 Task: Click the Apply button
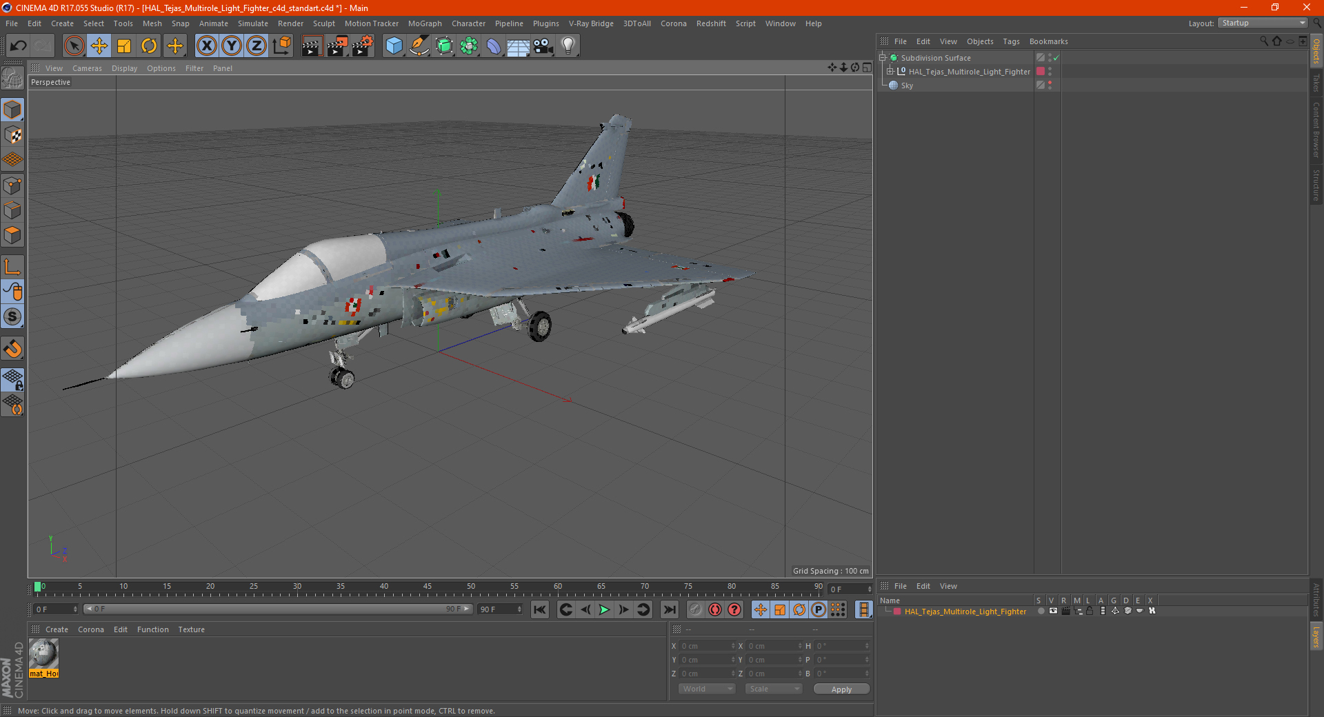[841, 689]
